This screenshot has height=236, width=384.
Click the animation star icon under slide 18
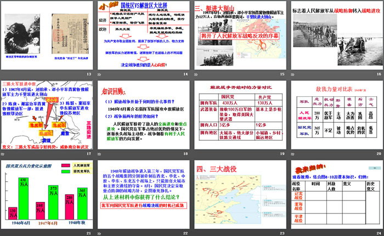[99, 154]
